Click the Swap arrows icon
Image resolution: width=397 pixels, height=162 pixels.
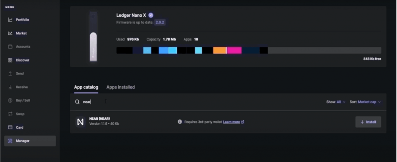pyautogui.click(x=10, y=114)
